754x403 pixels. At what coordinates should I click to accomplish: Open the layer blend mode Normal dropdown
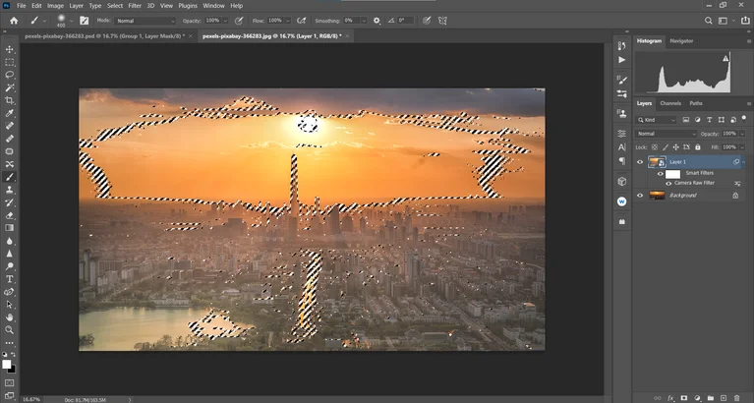pos(666,134)
